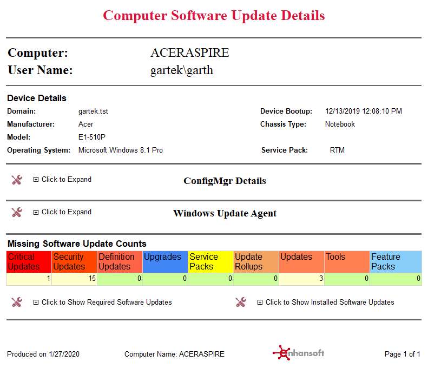Viewport: 428px width, 368px height.
Task: Open 'Click to Show Installed Software Updates'
Action: (x=330, y=302)
